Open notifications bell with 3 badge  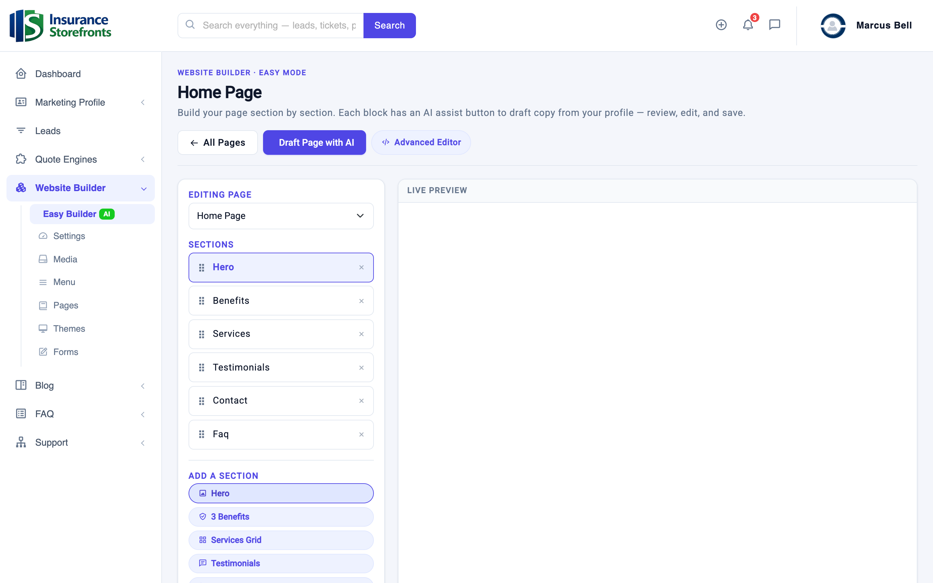[x=748, y=24]
